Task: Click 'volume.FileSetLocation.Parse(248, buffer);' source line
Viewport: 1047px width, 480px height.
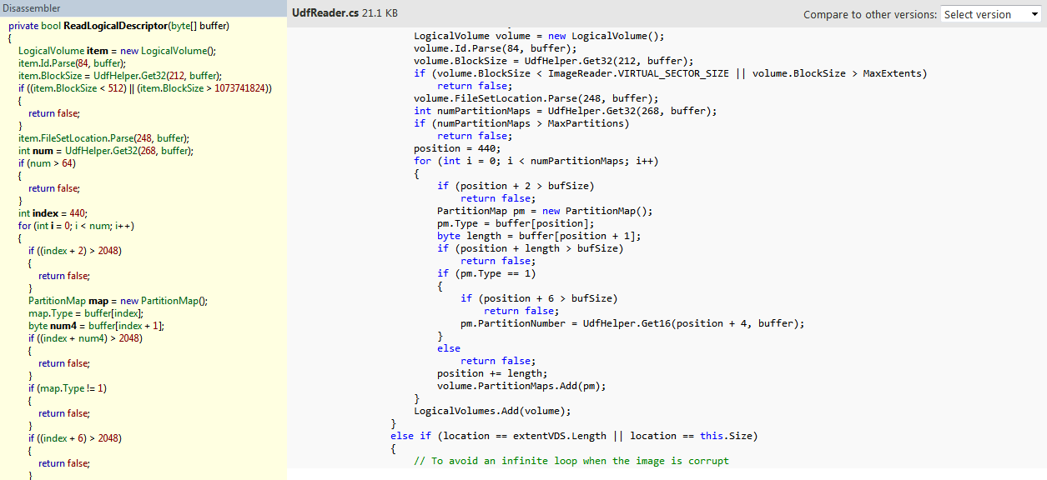Action: (536, 98)
